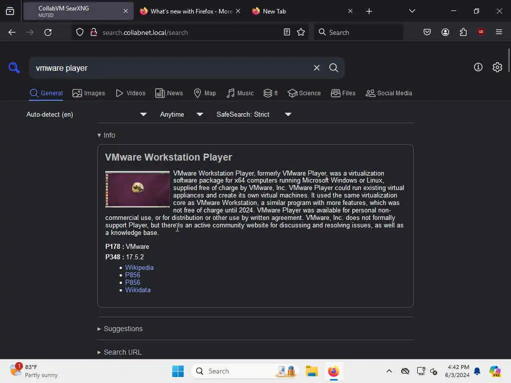Screen dimensions: 511x383
Task: Expand the Search URL section
Action: coord(119,352)
